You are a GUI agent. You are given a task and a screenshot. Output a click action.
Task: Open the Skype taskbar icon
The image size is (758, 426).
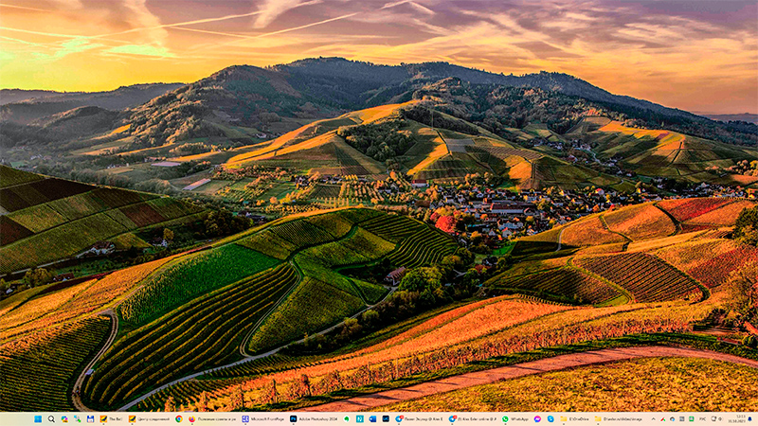pyautogui.click(x=550, y=418)
